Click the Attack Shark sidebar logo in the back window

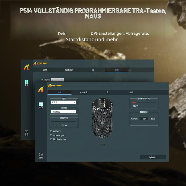click(x=26, y=67)
